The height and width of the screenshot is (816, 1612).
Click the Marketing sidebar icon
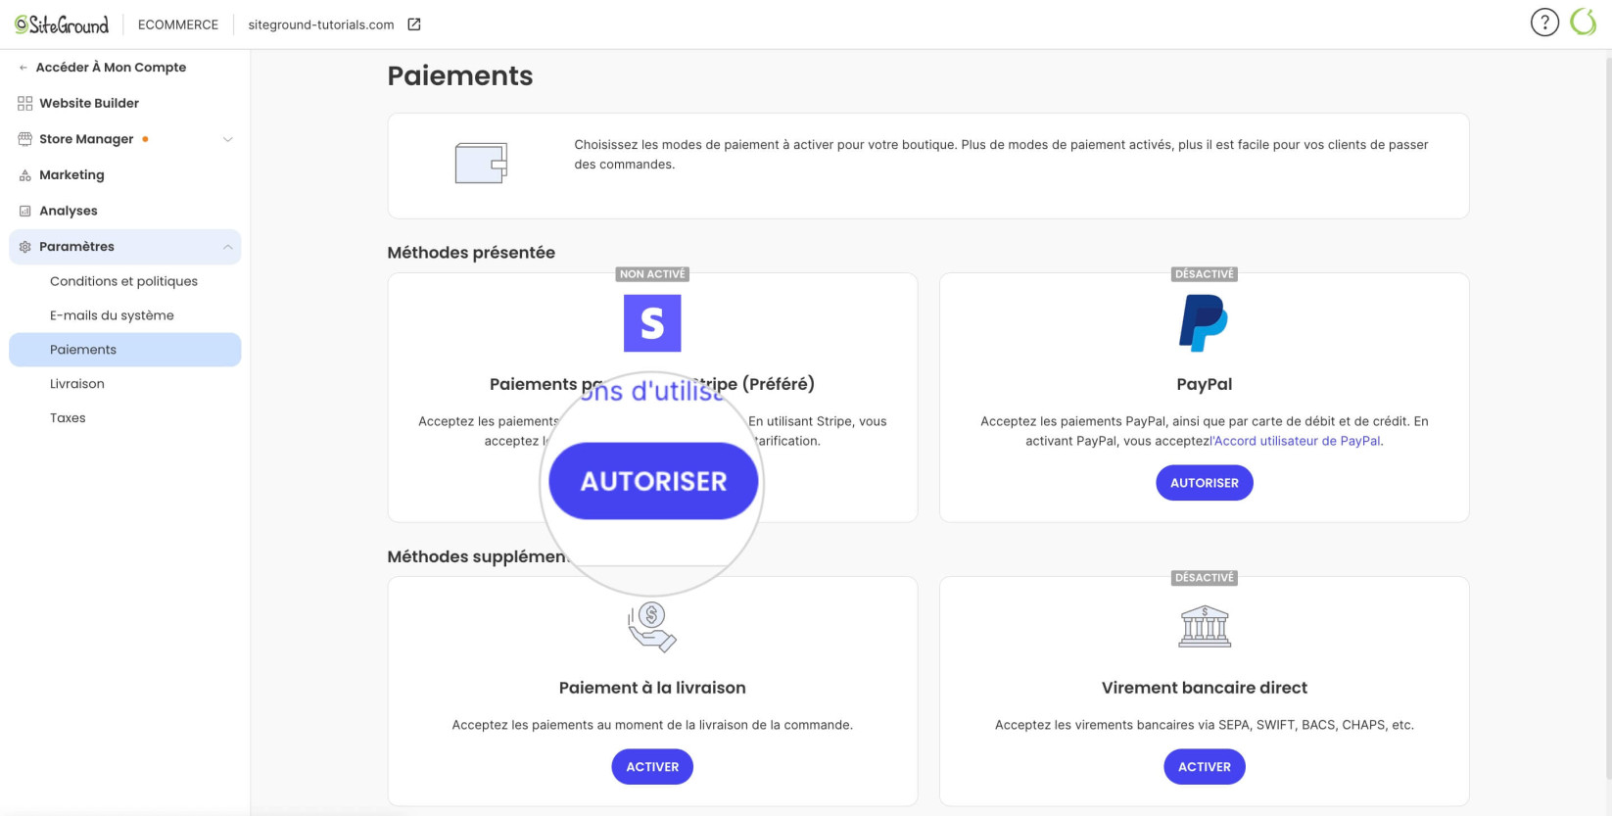(x=25, y=175)
